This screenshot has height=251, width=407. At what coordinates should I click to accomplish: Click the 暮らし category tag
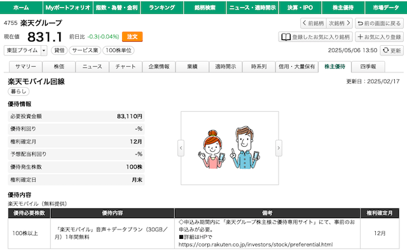[x=18, y=92]
